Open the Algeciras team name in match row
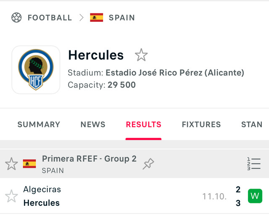Viewport: 269px width, 218px height. (x=42, y=189)
